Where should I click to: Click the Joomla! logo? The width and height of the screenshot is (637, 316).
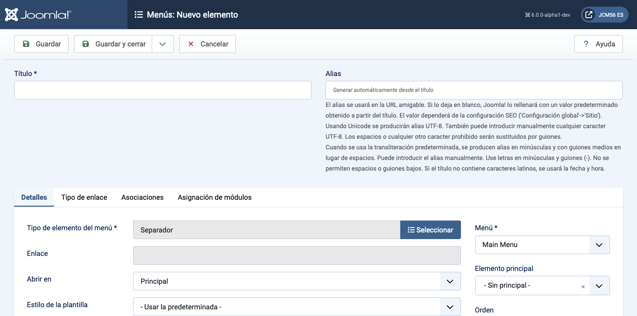pos(38,15)
